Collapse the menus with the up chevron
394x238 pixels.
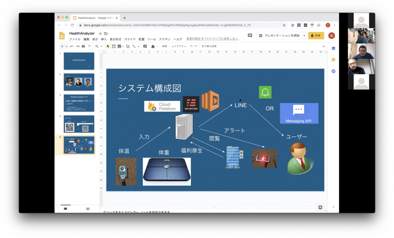point(324,47)
